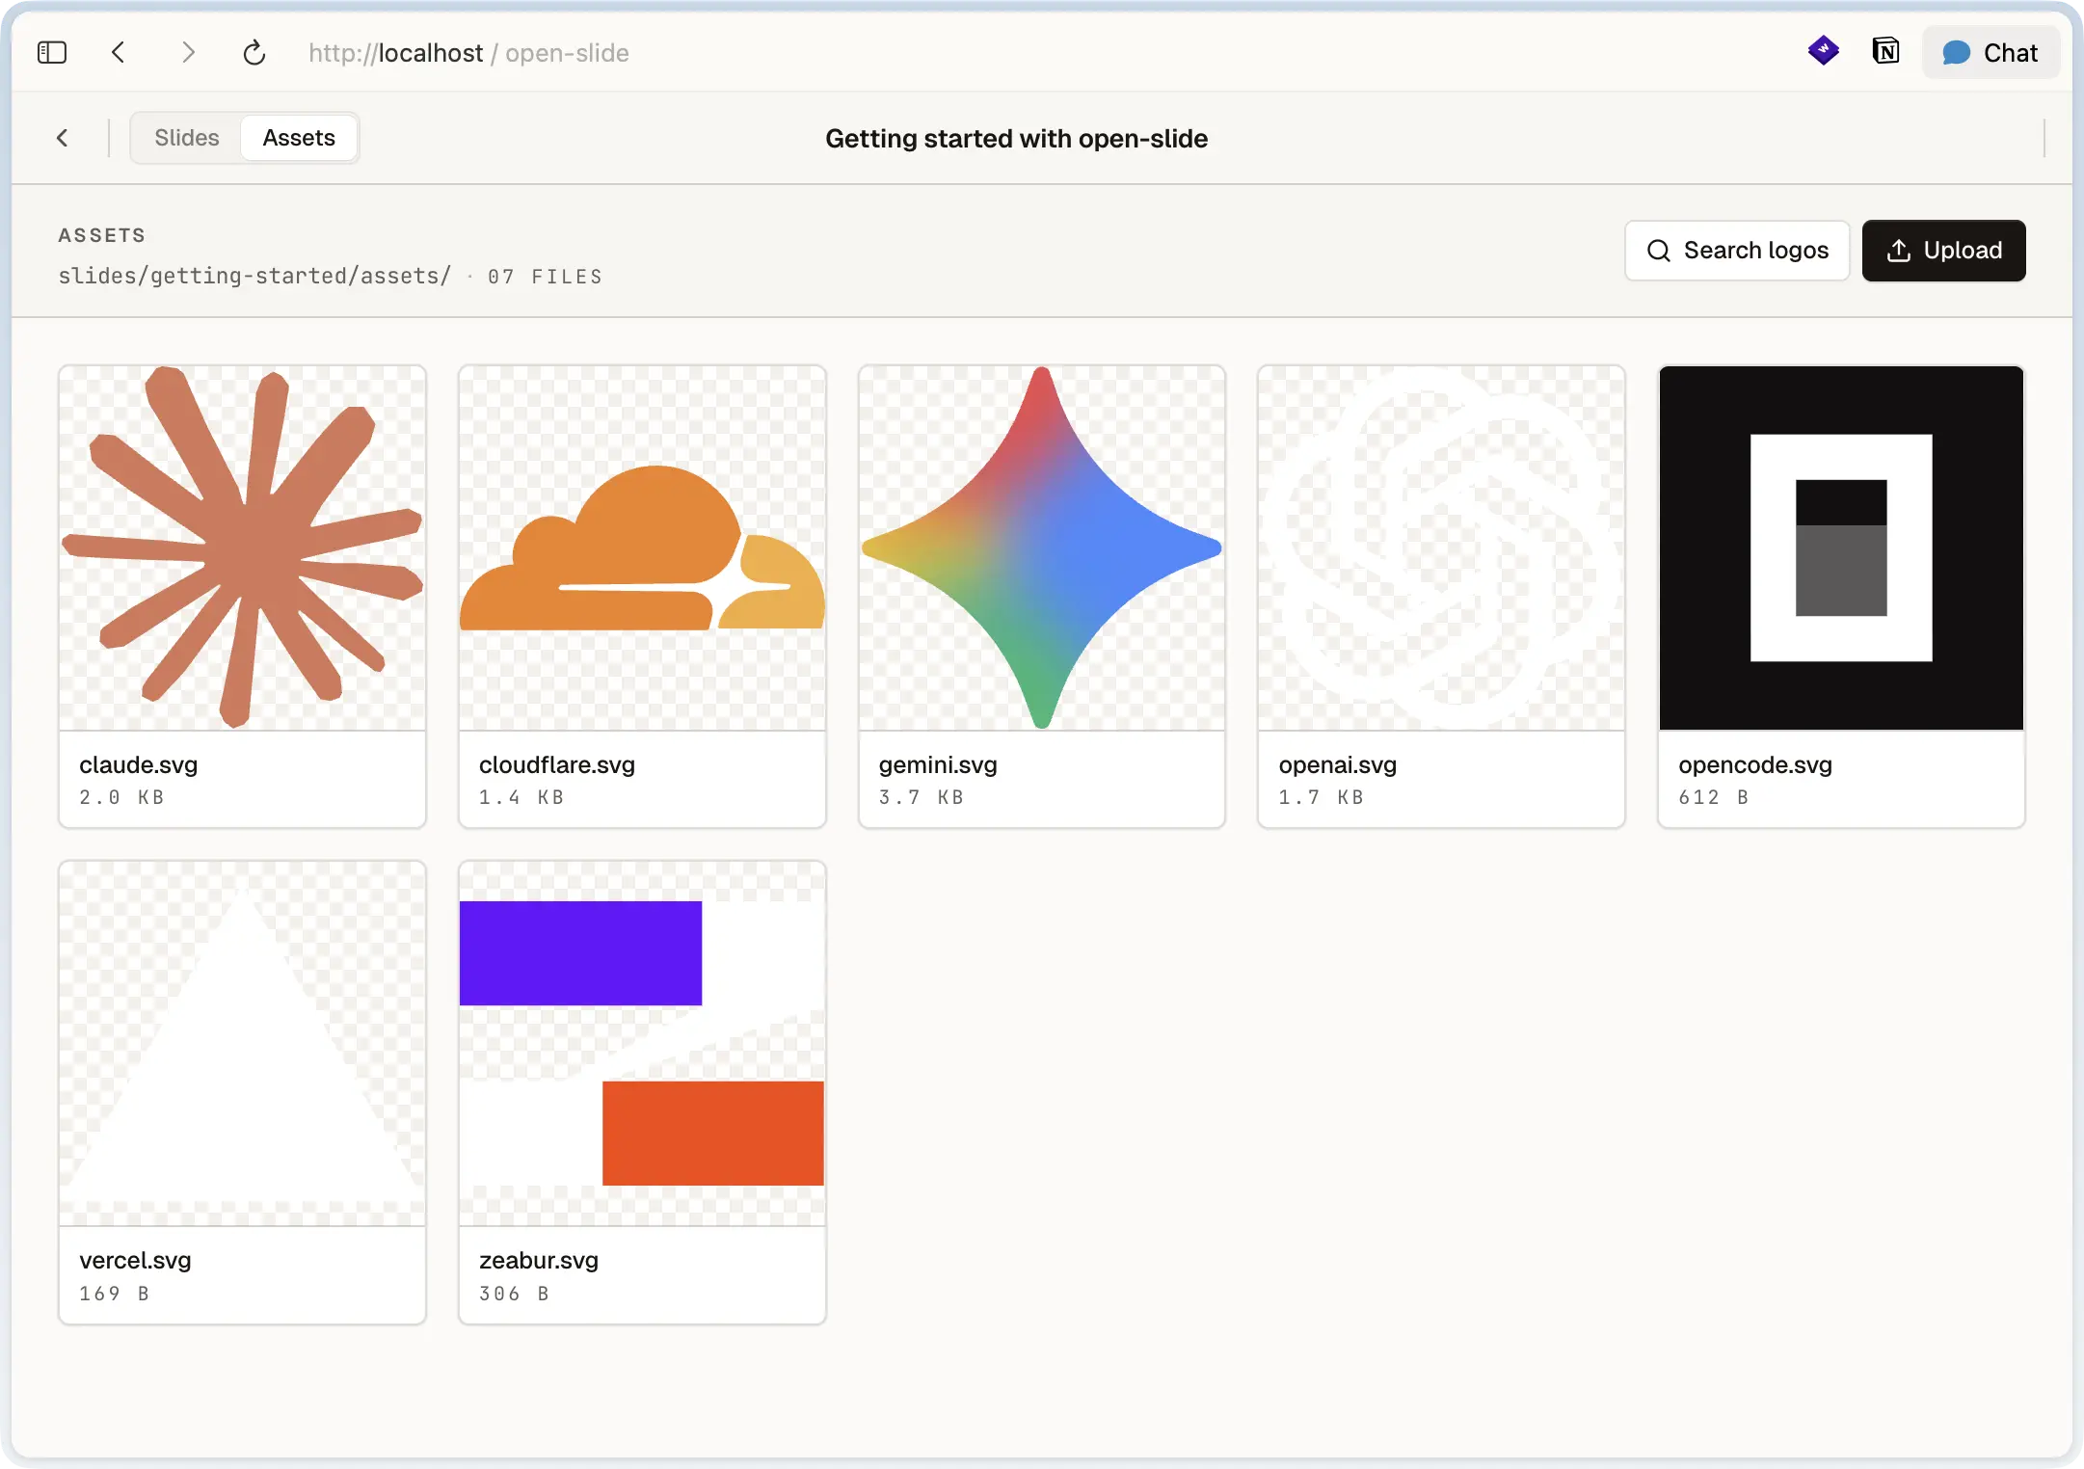Click the app back chevron beside Slides
The image size is (2084, 1469).
(x=63, y=138)
